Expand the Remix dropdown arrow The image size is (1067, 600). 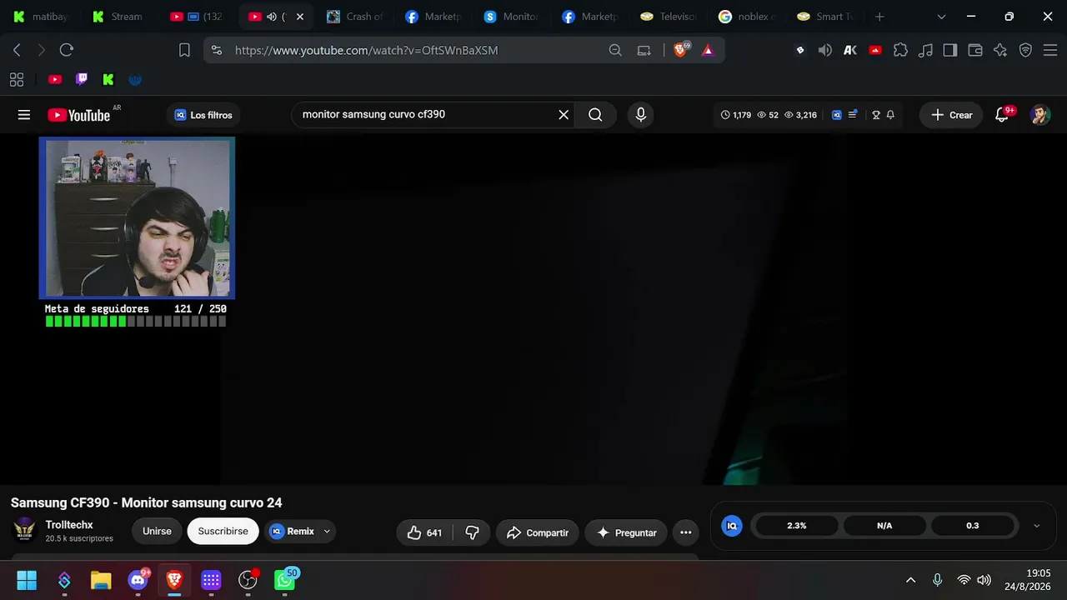pyautogui.click(x=327, y=532)
